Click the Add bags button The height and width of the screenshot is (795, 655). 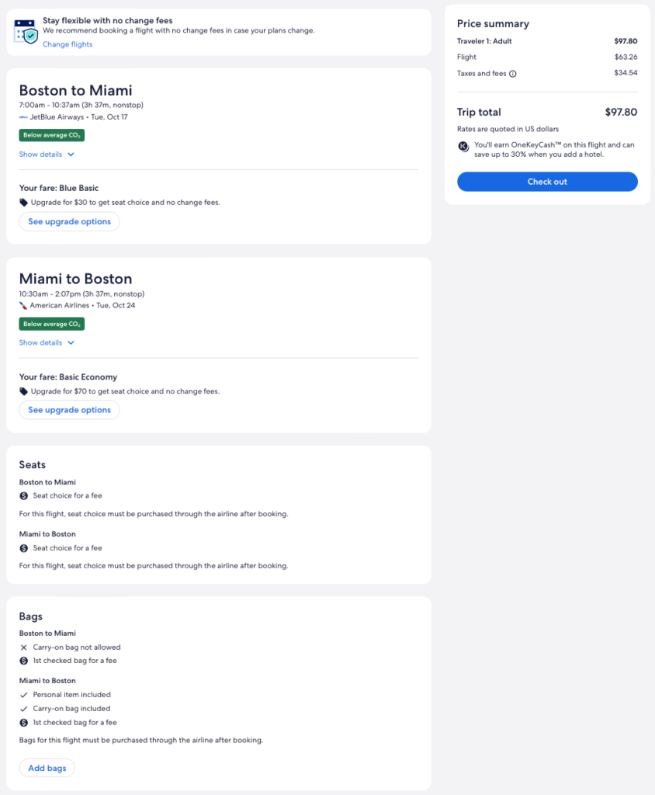point(47,769)
